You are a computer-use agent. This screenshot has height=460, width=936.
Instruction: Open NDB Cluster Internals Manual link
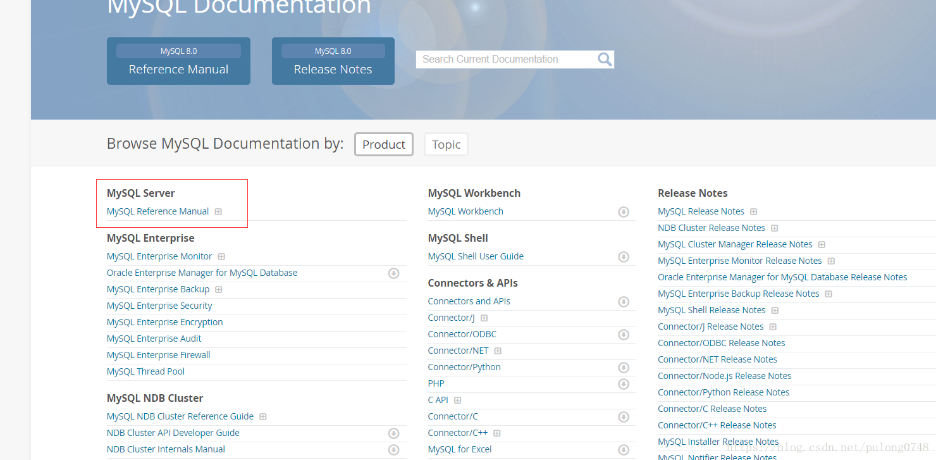(166, 449)
